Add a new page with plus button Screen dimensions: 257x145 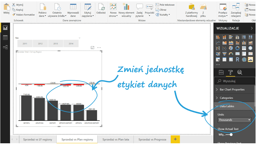coord(175,139)
